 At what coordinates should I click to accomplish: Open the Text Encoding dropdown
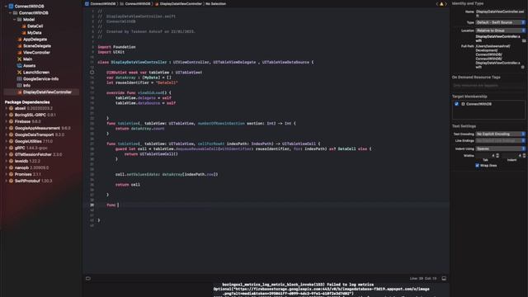pyautogui.click(x=500, y=134)
